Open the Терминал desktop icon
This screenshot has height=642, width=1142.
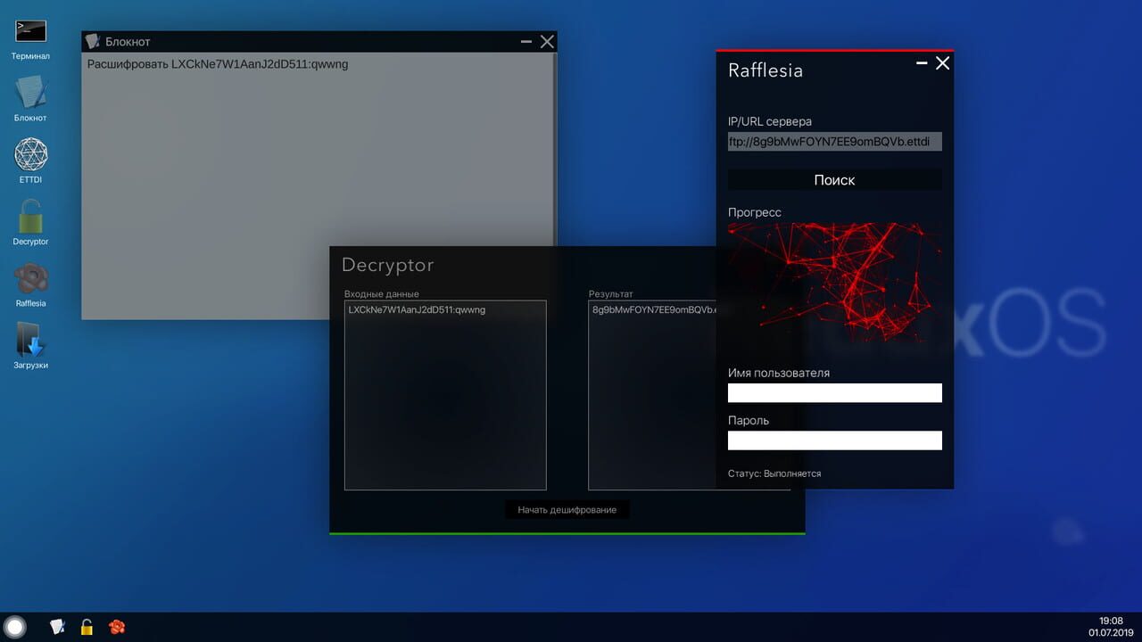[29, 29]
